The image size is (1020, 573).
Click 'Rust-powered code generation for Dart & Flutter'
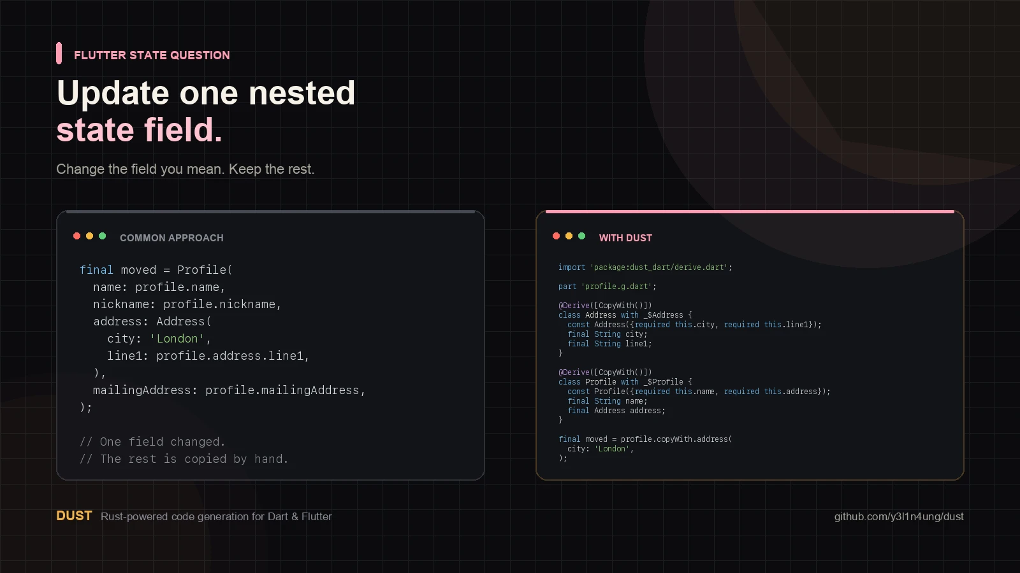(x=216, y=516)
